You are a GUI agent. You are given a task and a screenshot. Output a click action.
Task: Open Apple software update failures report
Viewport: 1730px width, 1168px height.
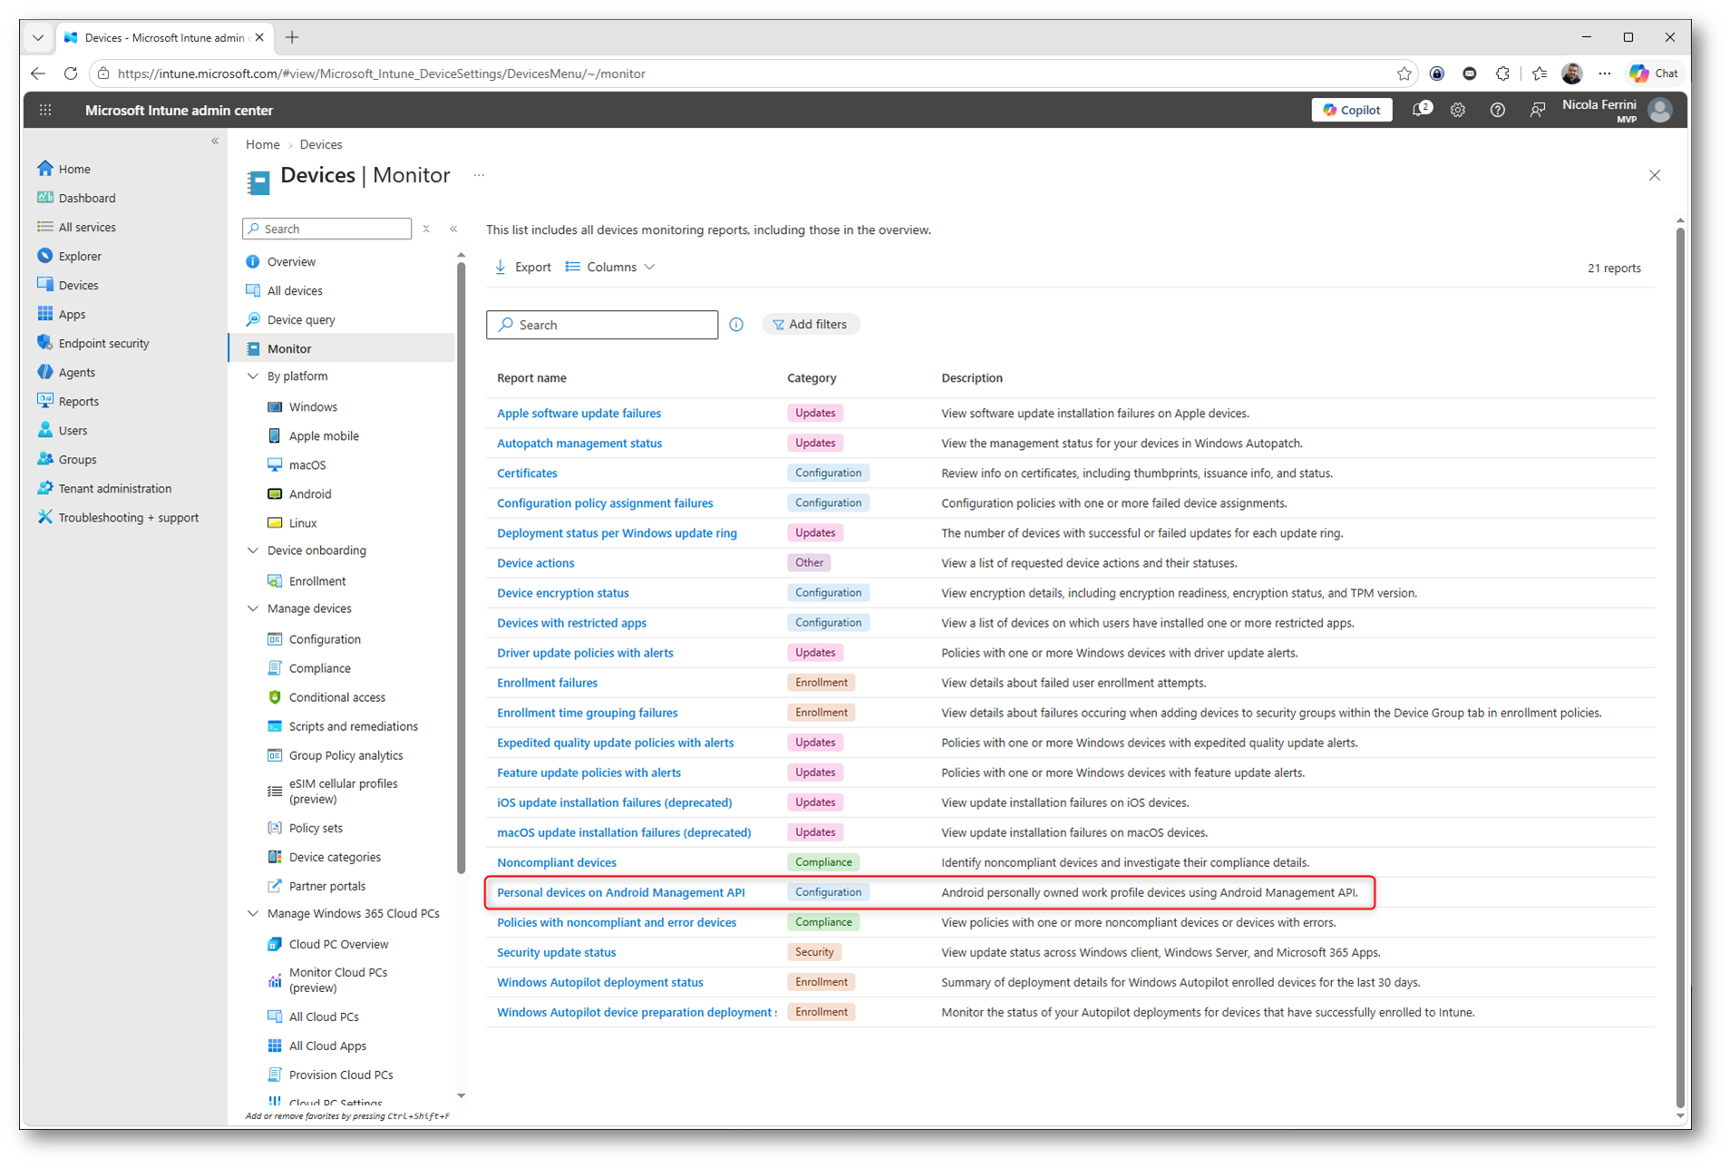(x=578, y=414)
